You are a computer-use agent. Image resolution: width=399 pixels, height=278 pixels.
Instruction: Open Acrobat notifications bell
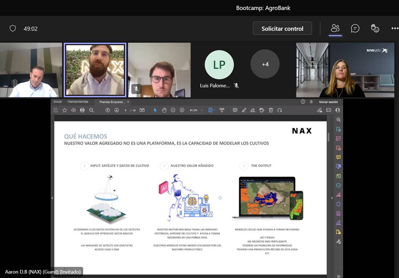[x=311, y=101]
